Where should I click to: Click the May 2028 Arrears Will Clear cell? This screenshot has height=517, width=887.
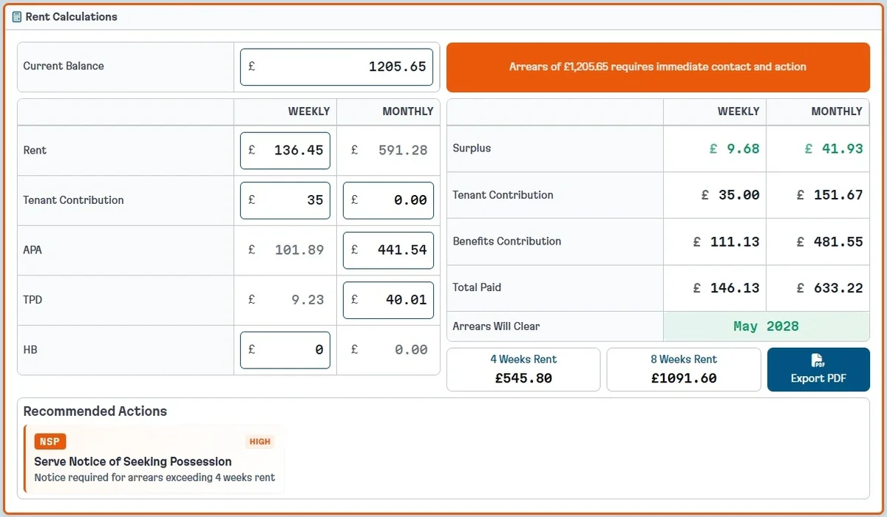pos(766,326)
